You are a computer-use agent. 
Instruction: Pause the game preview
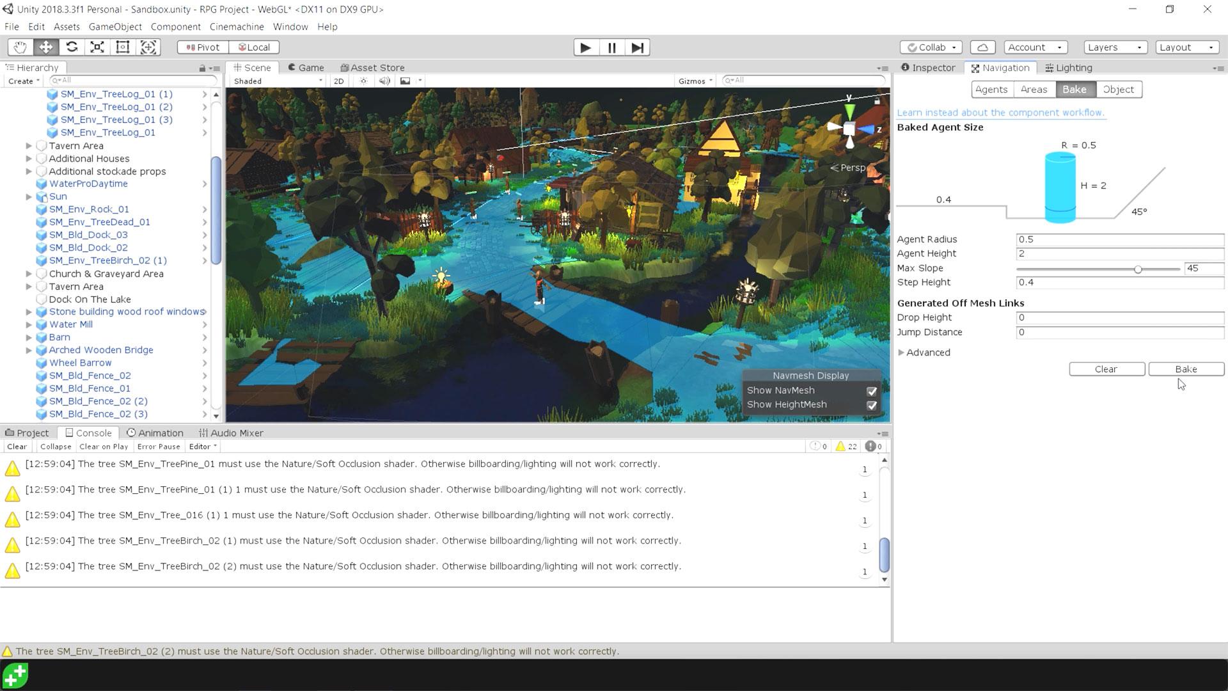611,47
